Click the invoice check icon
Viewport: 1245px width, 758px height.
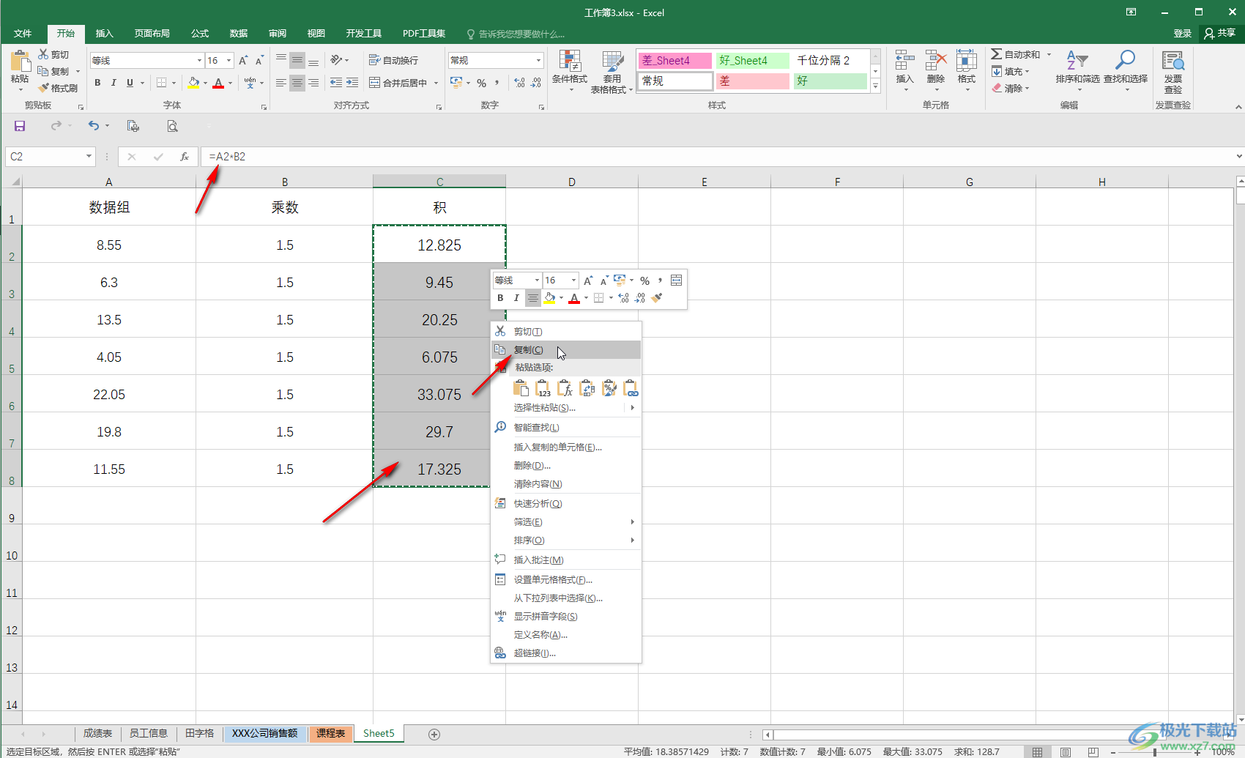click(x=1173, y=62)
